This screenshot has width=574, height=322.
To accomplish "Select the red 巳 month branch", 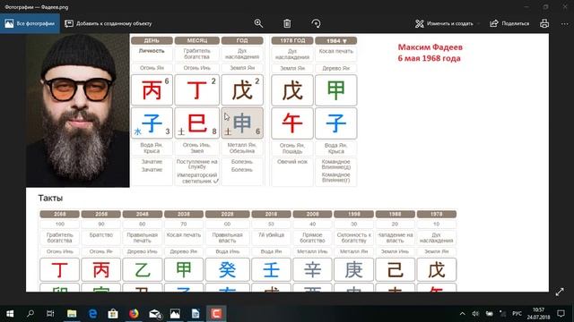I will click(197, 123).
